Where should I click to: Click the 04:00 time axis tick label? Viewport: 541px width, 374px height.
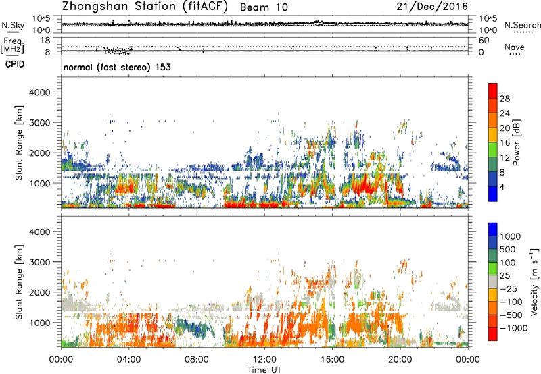128,360
